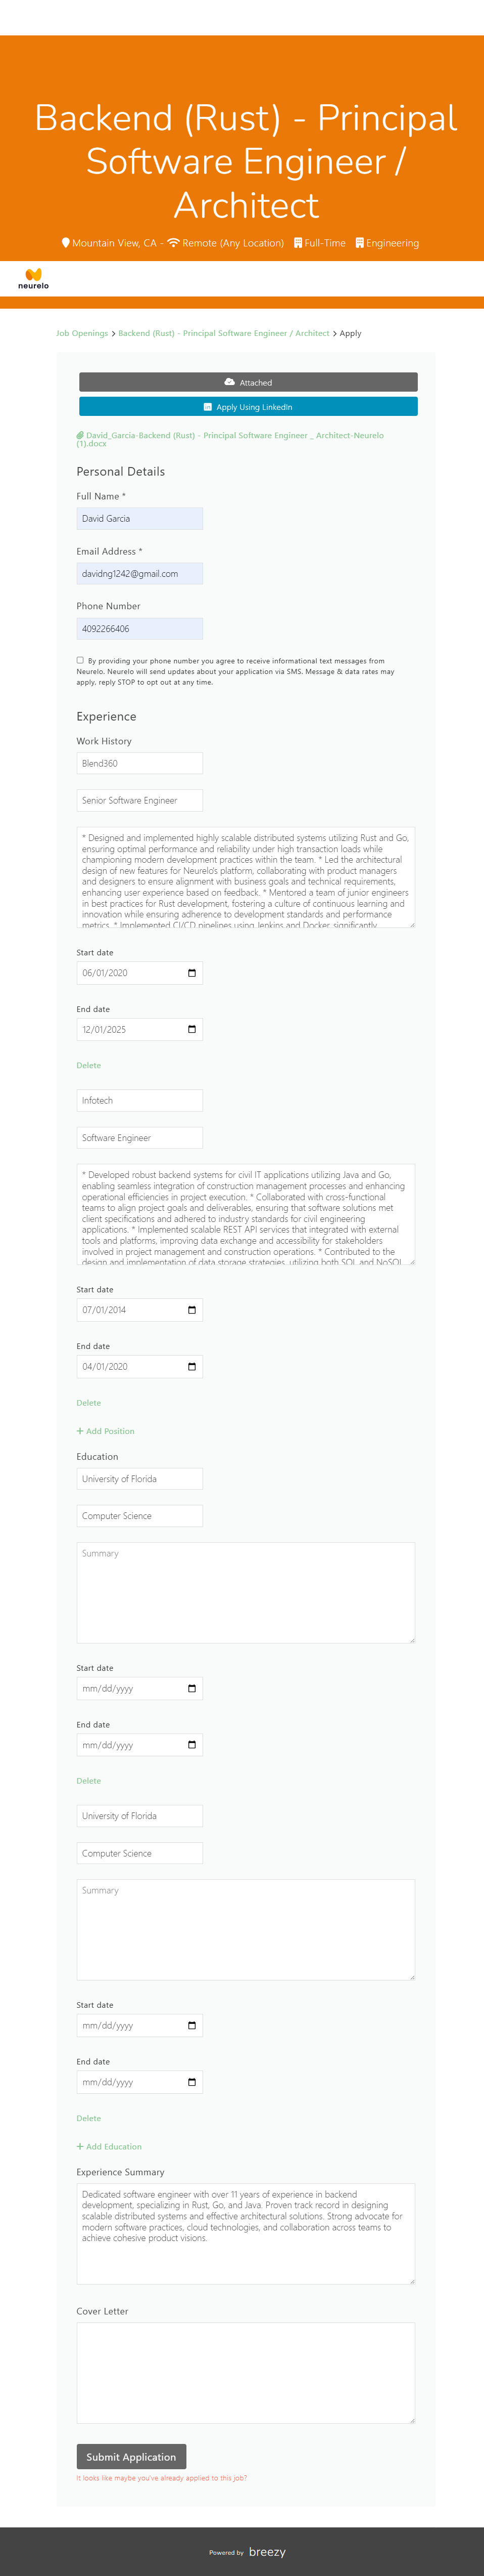The width and height of the screenshot is (484, 2576).
Task: Expand form with Add Education link
Action: [109, 2146]
